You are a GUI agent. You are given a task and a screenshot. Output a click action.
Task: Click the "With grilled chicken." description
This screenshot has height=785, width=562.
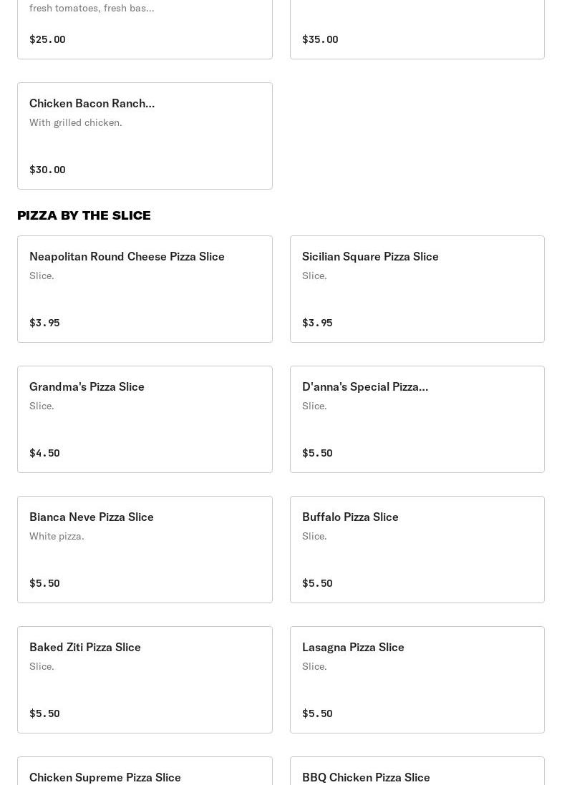pos(76,122)
